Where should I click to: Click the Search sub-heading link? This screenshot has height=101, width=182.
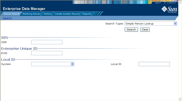tap(7, 18)
